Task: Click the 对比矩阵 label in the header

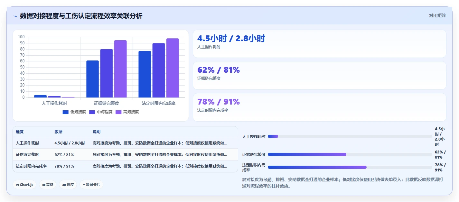Action: 437,16
